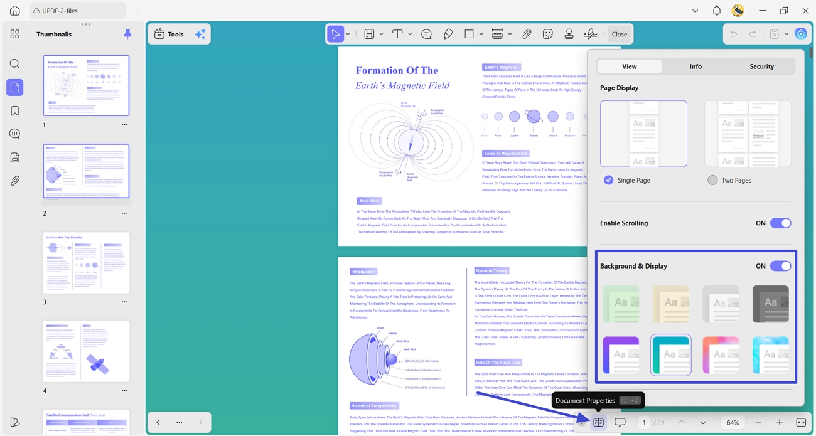Toggle the Enable Scrolling switch
The image size is (816, 436).
(x=781, y=223)
